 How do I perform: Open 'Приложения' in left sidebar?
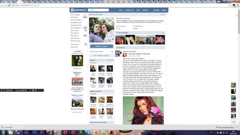point(75,44)
